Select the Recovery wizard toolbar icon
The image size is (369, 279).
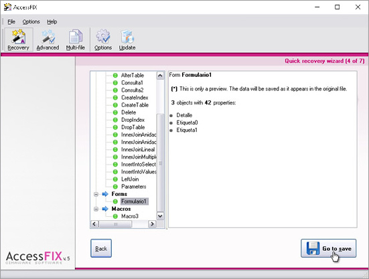(18, 39)
